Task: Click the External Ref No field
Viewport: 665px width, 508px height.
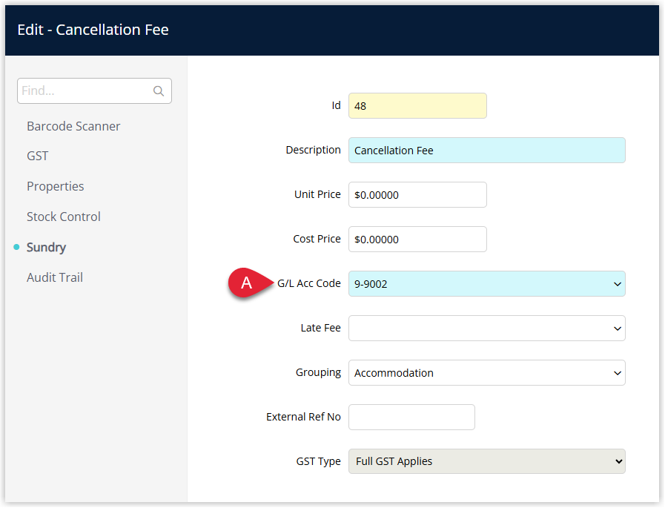Action: (x=411, y=418)
